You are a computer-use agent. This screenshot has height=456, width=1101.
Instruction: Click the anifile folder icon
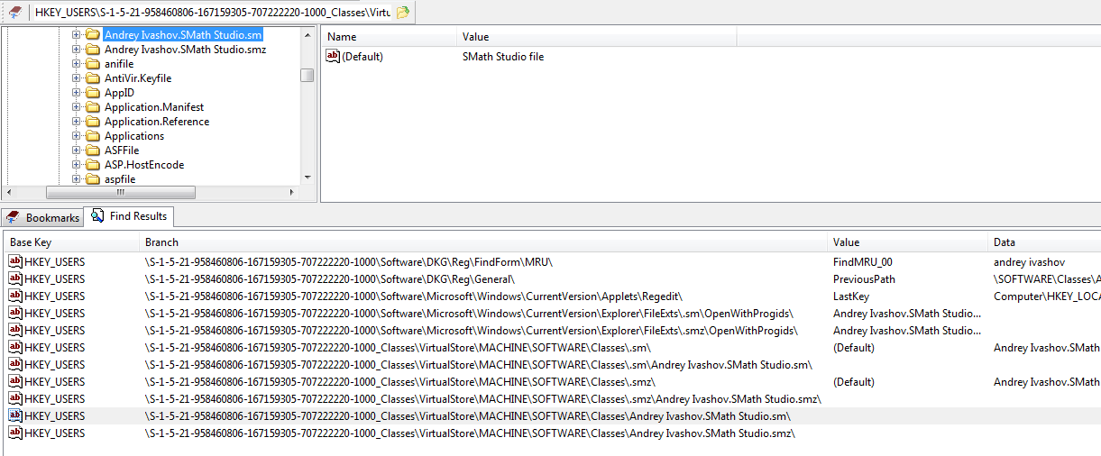[x=92, y=64]
